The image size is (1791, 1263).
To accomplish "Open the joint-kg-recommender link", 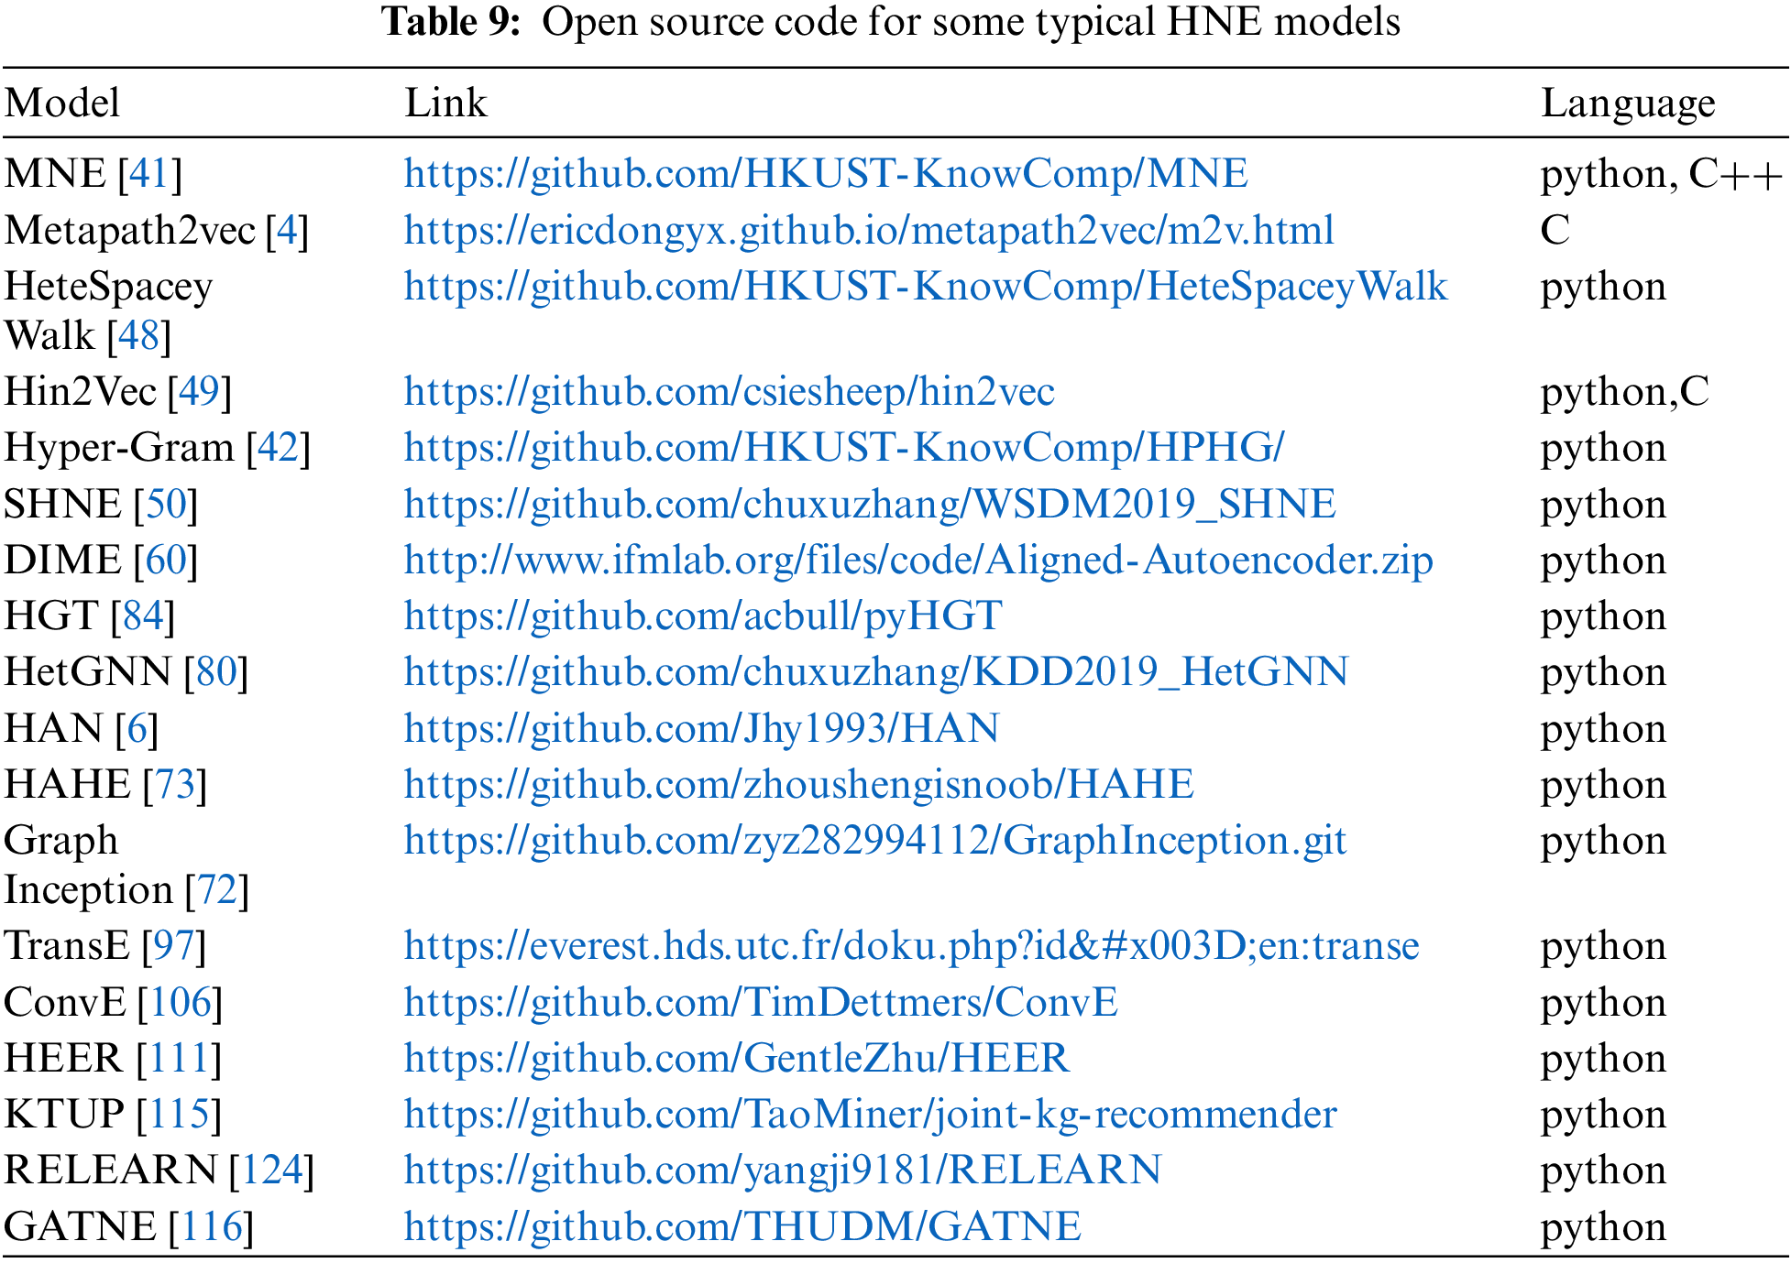I will click(x=870, y=1115).
